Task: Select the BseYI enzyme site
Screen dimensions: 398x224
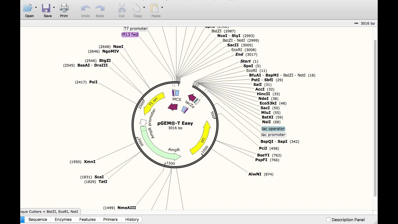Action: [263, 155]
